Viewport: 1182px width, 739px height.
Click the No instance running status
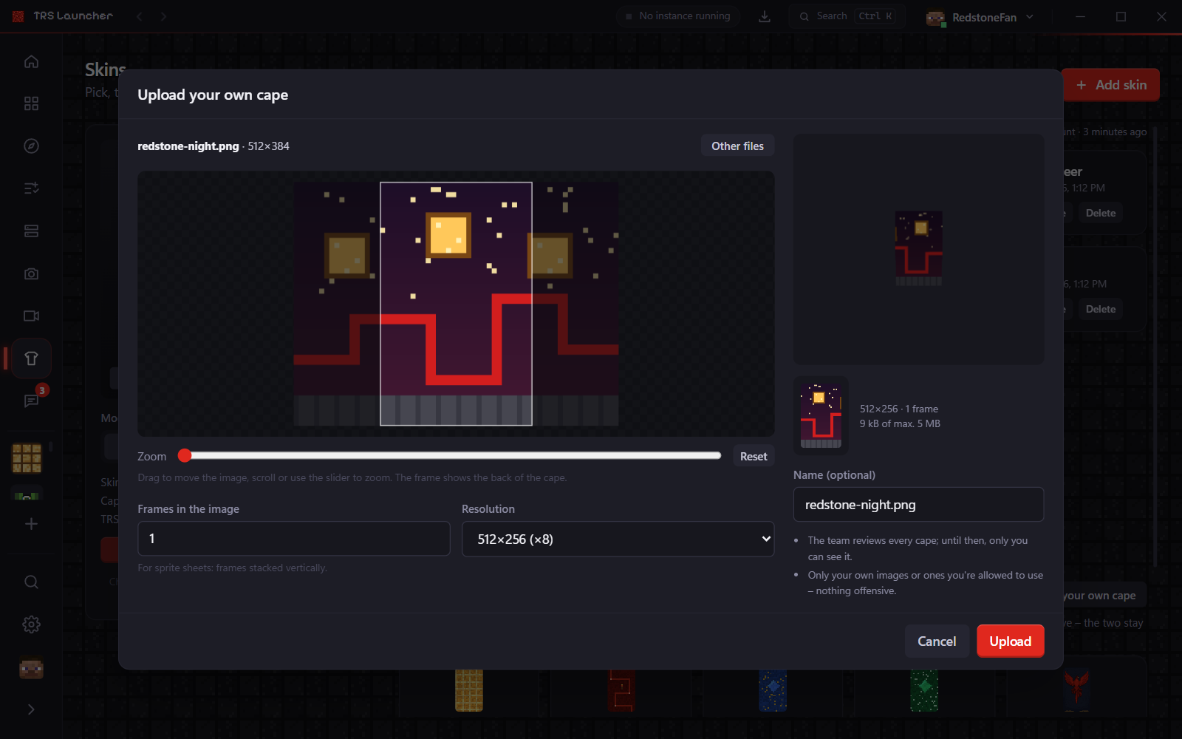click(x=677, y=16)
